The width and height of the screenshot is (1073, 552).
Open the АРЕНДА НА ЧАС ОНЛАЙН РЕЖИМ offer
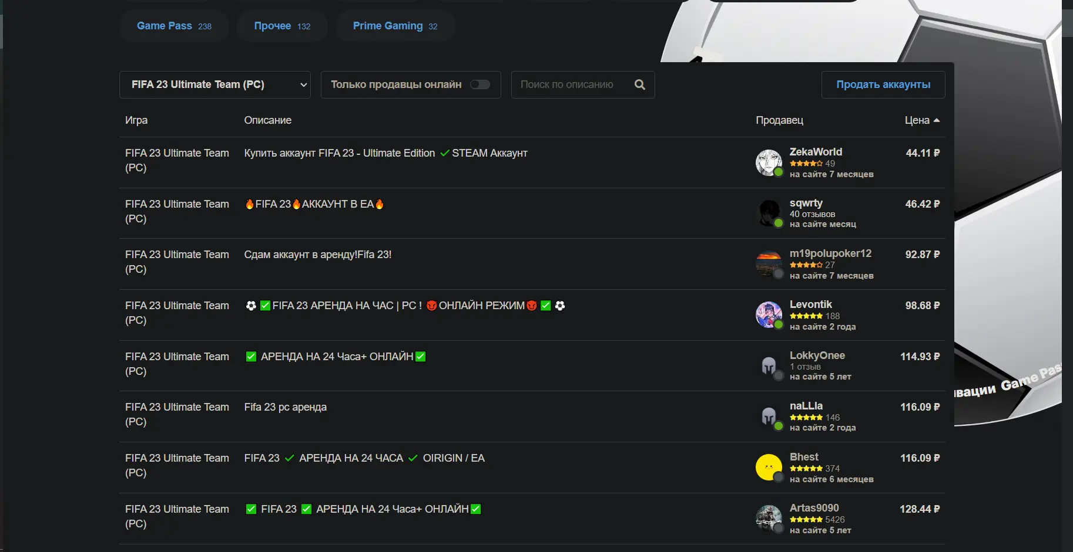[x=405, y=306]
